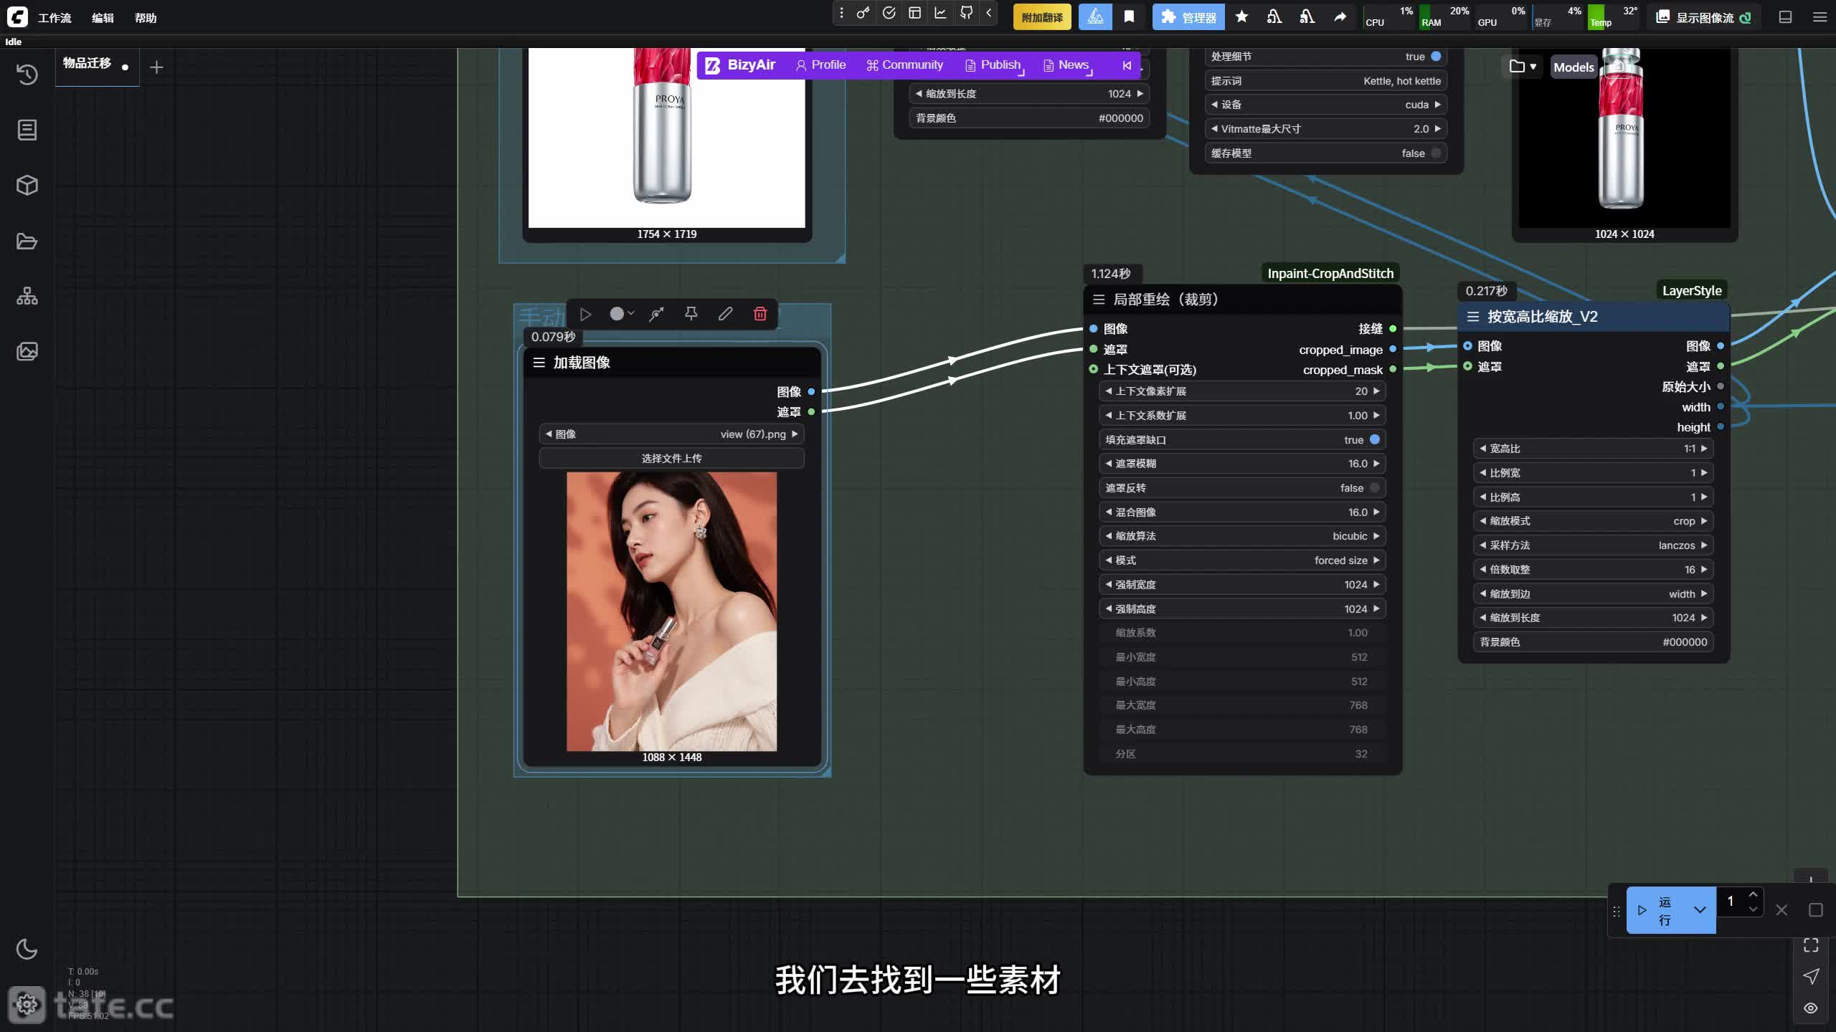
Task: Click the share arrow icon in top bar
Action: pyautogui.click(x=1340, y=17)
